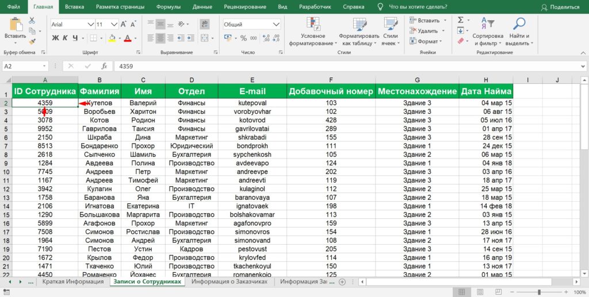
Task: Toggle italic К formatting
Action: tap(65, 38)
